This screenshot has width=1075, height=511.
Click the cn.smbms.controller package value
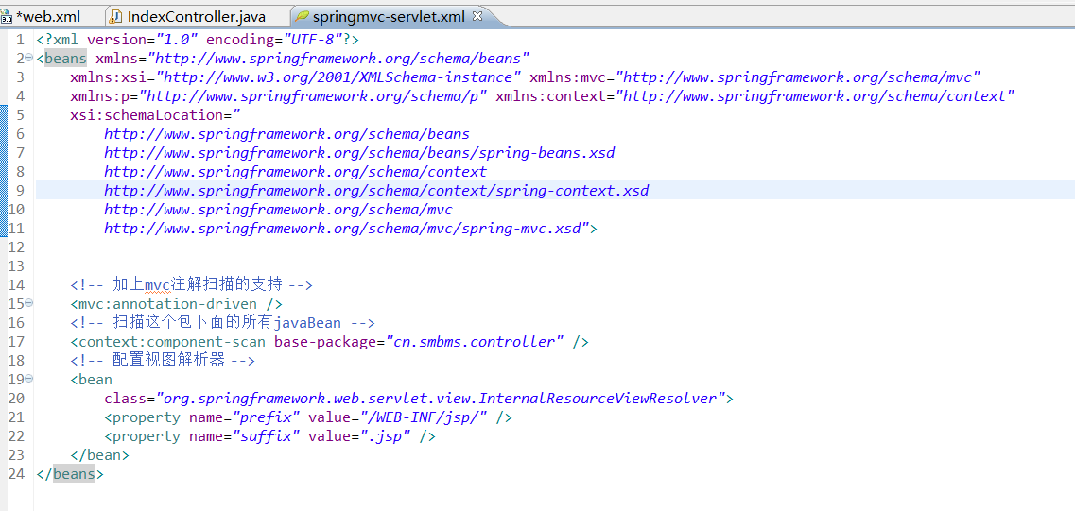(x=475, y=341)
